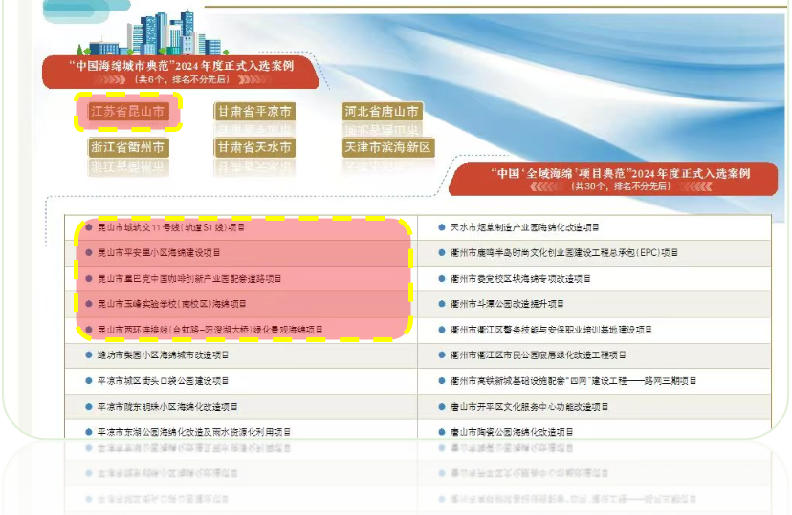Click the bullet dot beside 天水市烟草制造产业园海绵化改造项目
Image resolution: width=792 pixels, height=515 pixels.
(441, 228)
